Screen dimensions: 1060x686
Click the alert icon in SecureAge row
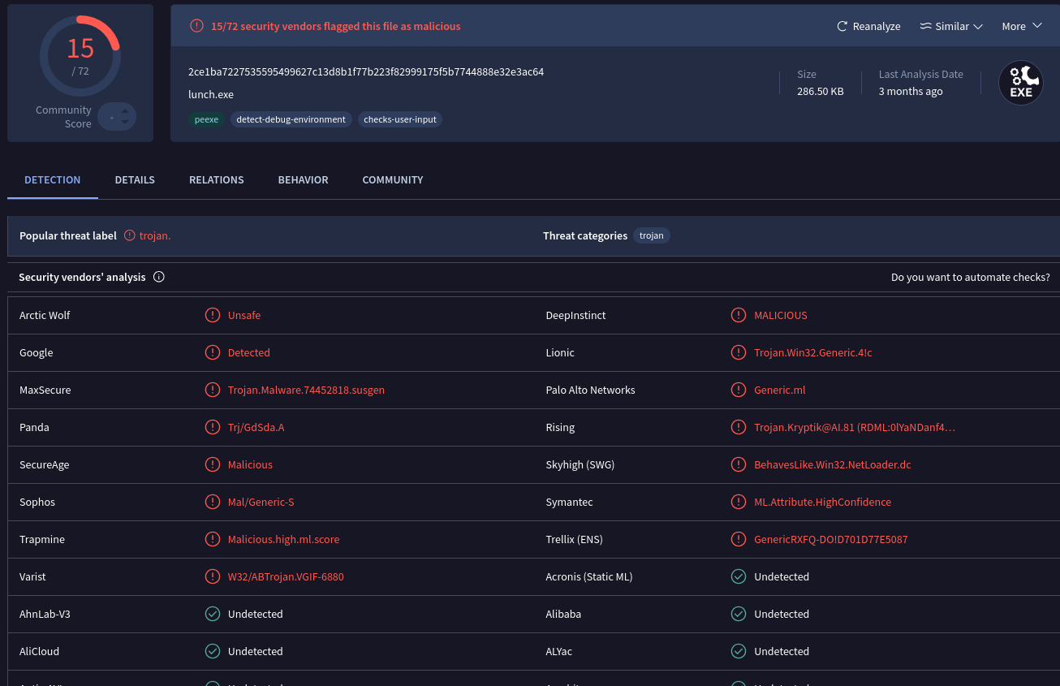(213, 464)
